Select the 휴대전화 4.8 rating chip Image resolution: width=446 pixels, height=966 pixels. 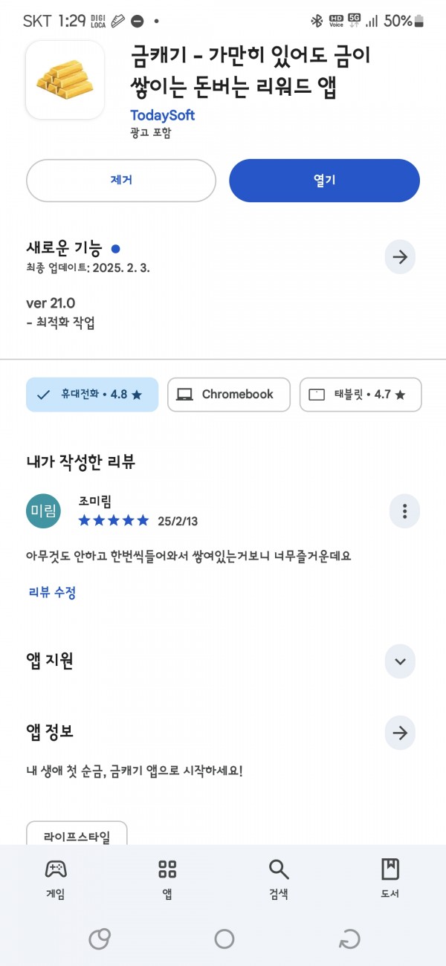tap(92, 395)
